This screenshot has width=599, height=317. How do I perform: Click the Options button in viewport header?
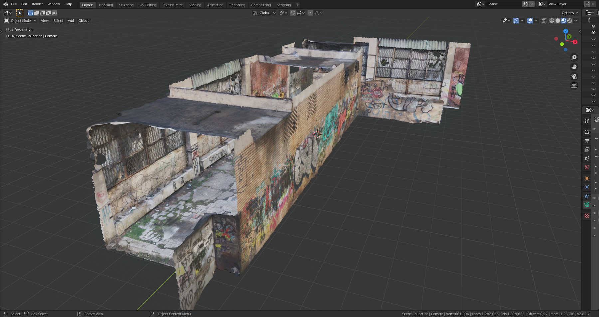[x=569, y=12]
